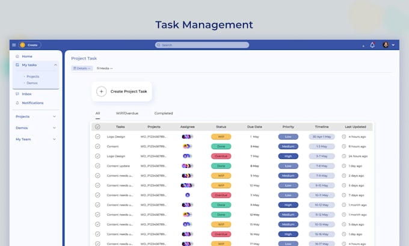Open Inbox in the sidebar

pyautogui.click(x=26, y=94)
